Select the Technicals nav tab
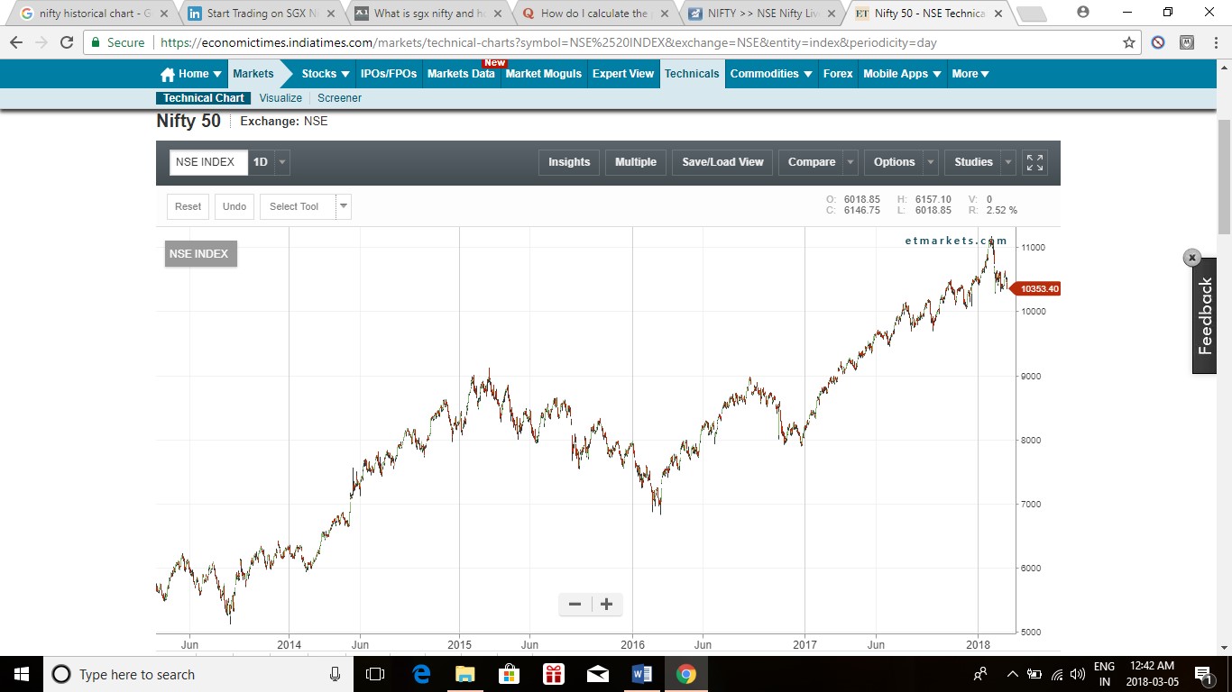Screen dimensions: 1232x692 (x=692, y=74)
